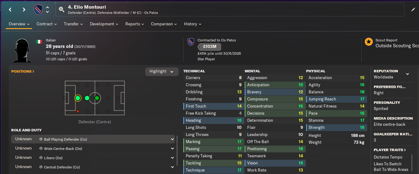Click info icon beside Ball Playing Defender
Image resolution: width=419 pixels, height=174 pixels.
[x=41, y=139]
